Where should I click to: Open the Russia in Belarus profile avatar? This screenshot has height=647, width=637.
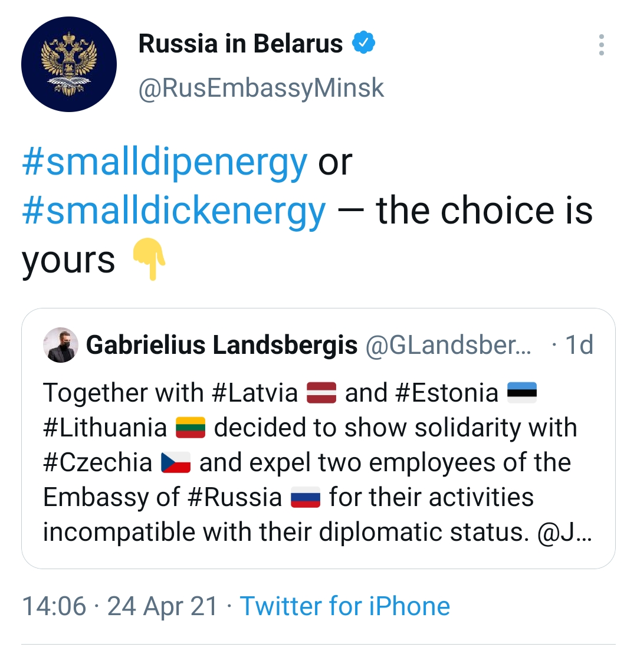tap(69, 64)
